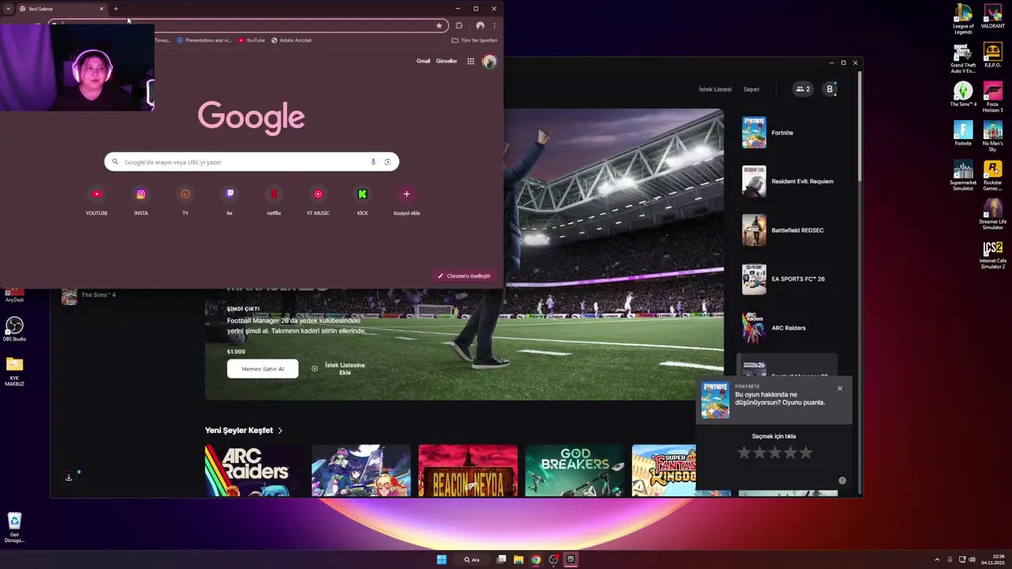Click the Google search input field
Image resolution: width=1012 pixels, height=569 pixels.
pyautogui.click(x=251, y=162)
